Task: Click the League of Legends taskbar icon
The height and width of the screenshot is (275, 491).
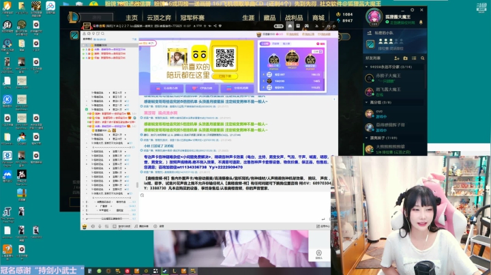Action: pyautogui.click(x=174, y=271)
